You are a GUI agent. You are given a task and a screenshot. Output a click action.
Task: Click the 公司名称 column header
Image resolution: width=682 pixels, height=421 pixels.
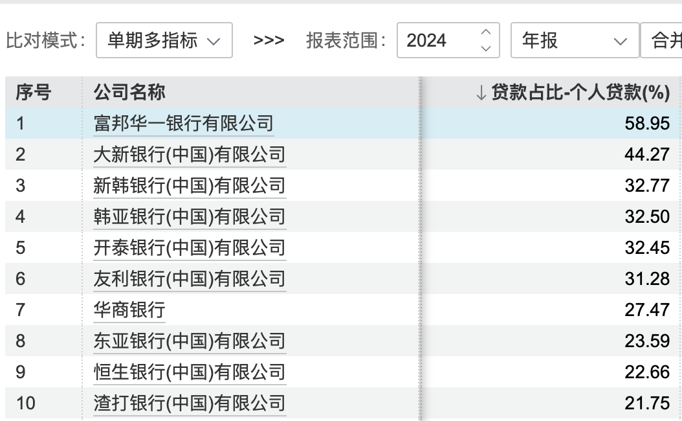pyautogui.click(x=129, y=93)
